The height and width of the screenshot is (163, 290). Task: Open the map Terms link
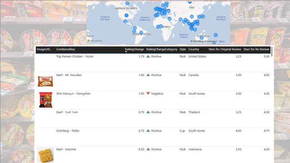click(x=222, y=41)
